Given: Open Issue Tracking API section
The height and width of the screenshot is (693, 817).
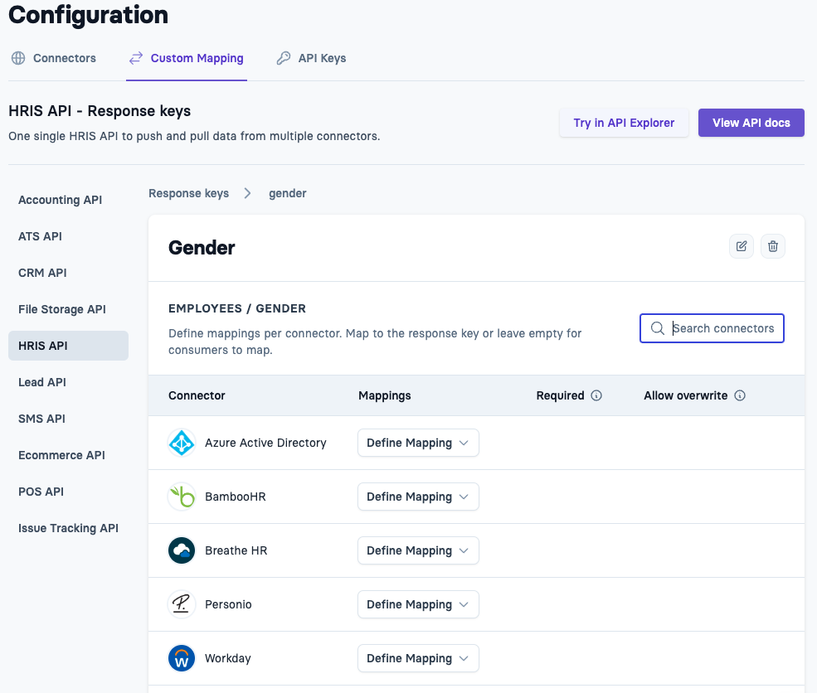Looking at the screenshot, I should (68, 528).
